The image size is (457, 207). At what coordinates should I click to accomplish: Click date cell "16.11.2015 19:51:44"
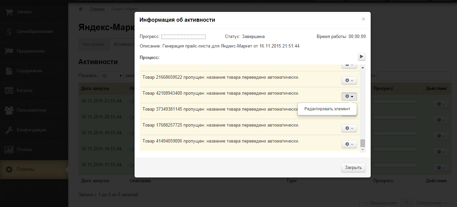tap(101, 133)
